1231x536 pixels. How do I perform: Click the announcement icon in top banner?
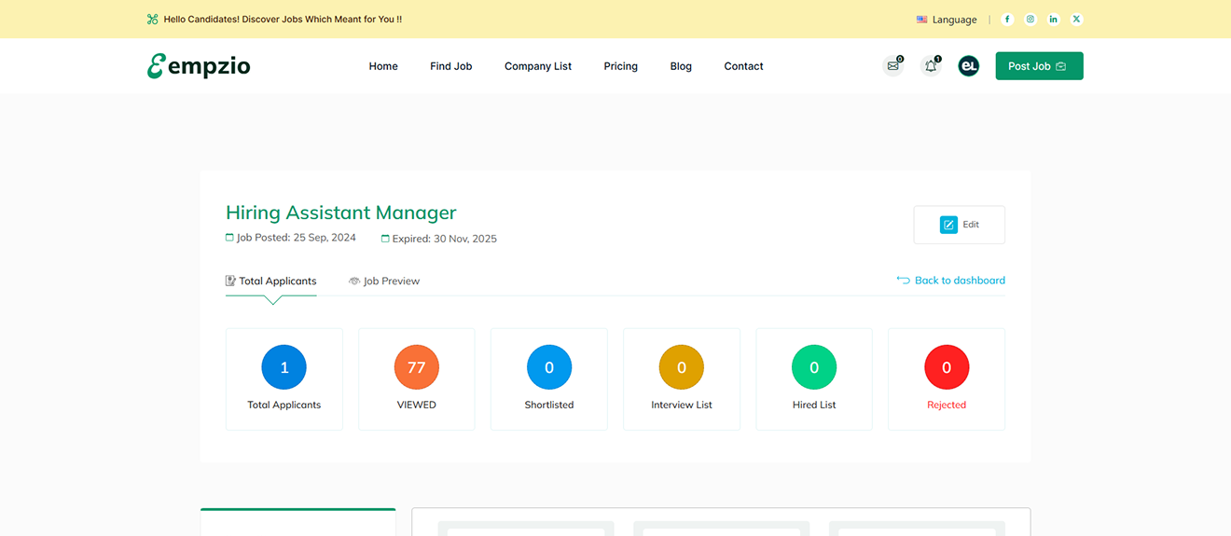tap(153, 19)
